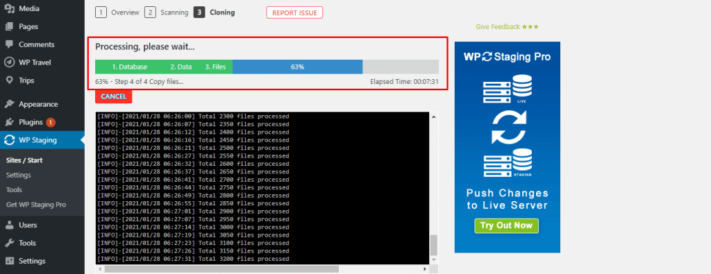The height and width of the screenshot is (274, 711).
Task: Open WP Staging Tools submenu item
Action: click(x=14, y=190)
